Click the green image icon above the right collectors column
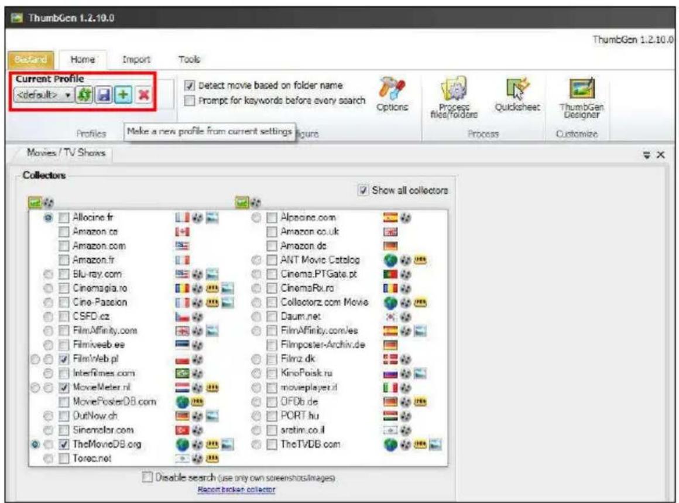The width and height of the screenshot is (679, 503). pos(242,203)
